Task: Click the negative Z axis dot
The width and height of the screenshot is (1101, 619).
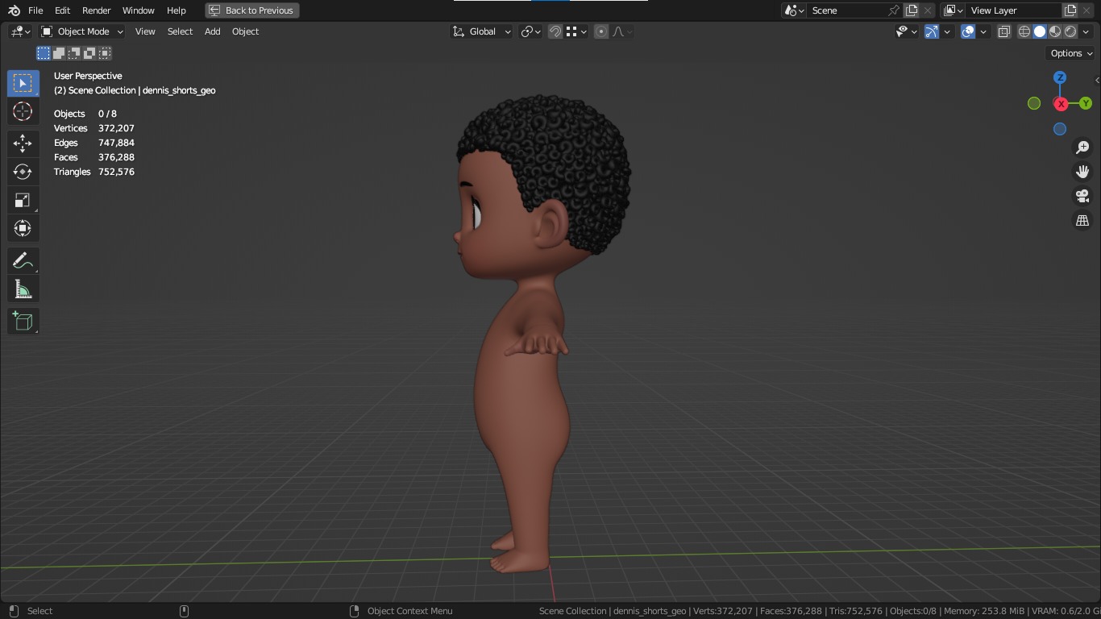Action: (x=1060, y=129)
